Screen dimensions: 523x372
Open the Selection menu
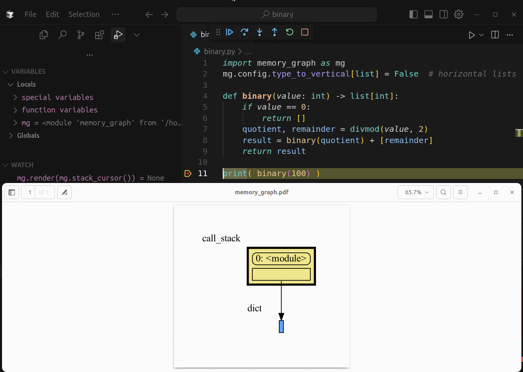click(x=84, y=14)
